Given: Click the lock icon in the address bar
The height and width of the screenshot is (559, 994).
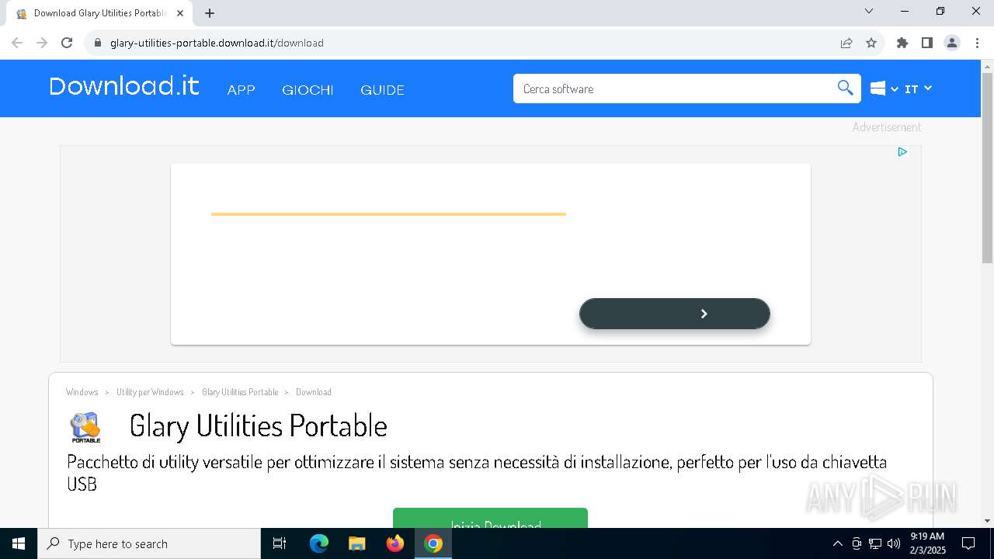Looking at the screenshot, I should coord(98,43).
